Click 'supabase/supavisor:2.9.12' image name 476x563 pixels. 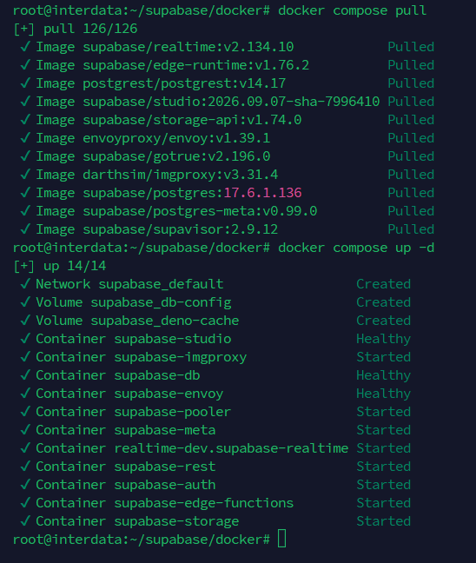click(180, 229)
